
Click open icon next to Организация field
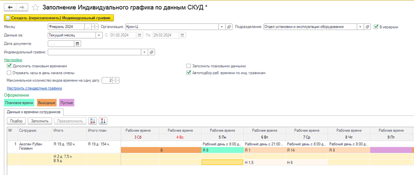[x=229, y=27]
